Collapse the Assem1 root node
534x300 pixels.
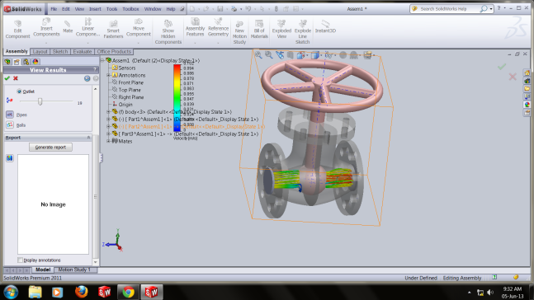coord(102,60)
